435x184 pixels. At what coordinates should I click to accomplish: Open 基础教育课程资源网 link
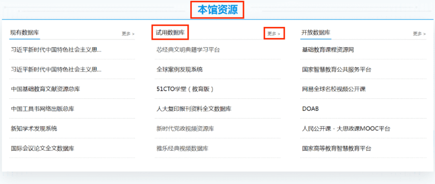click(x=328, y=50)
